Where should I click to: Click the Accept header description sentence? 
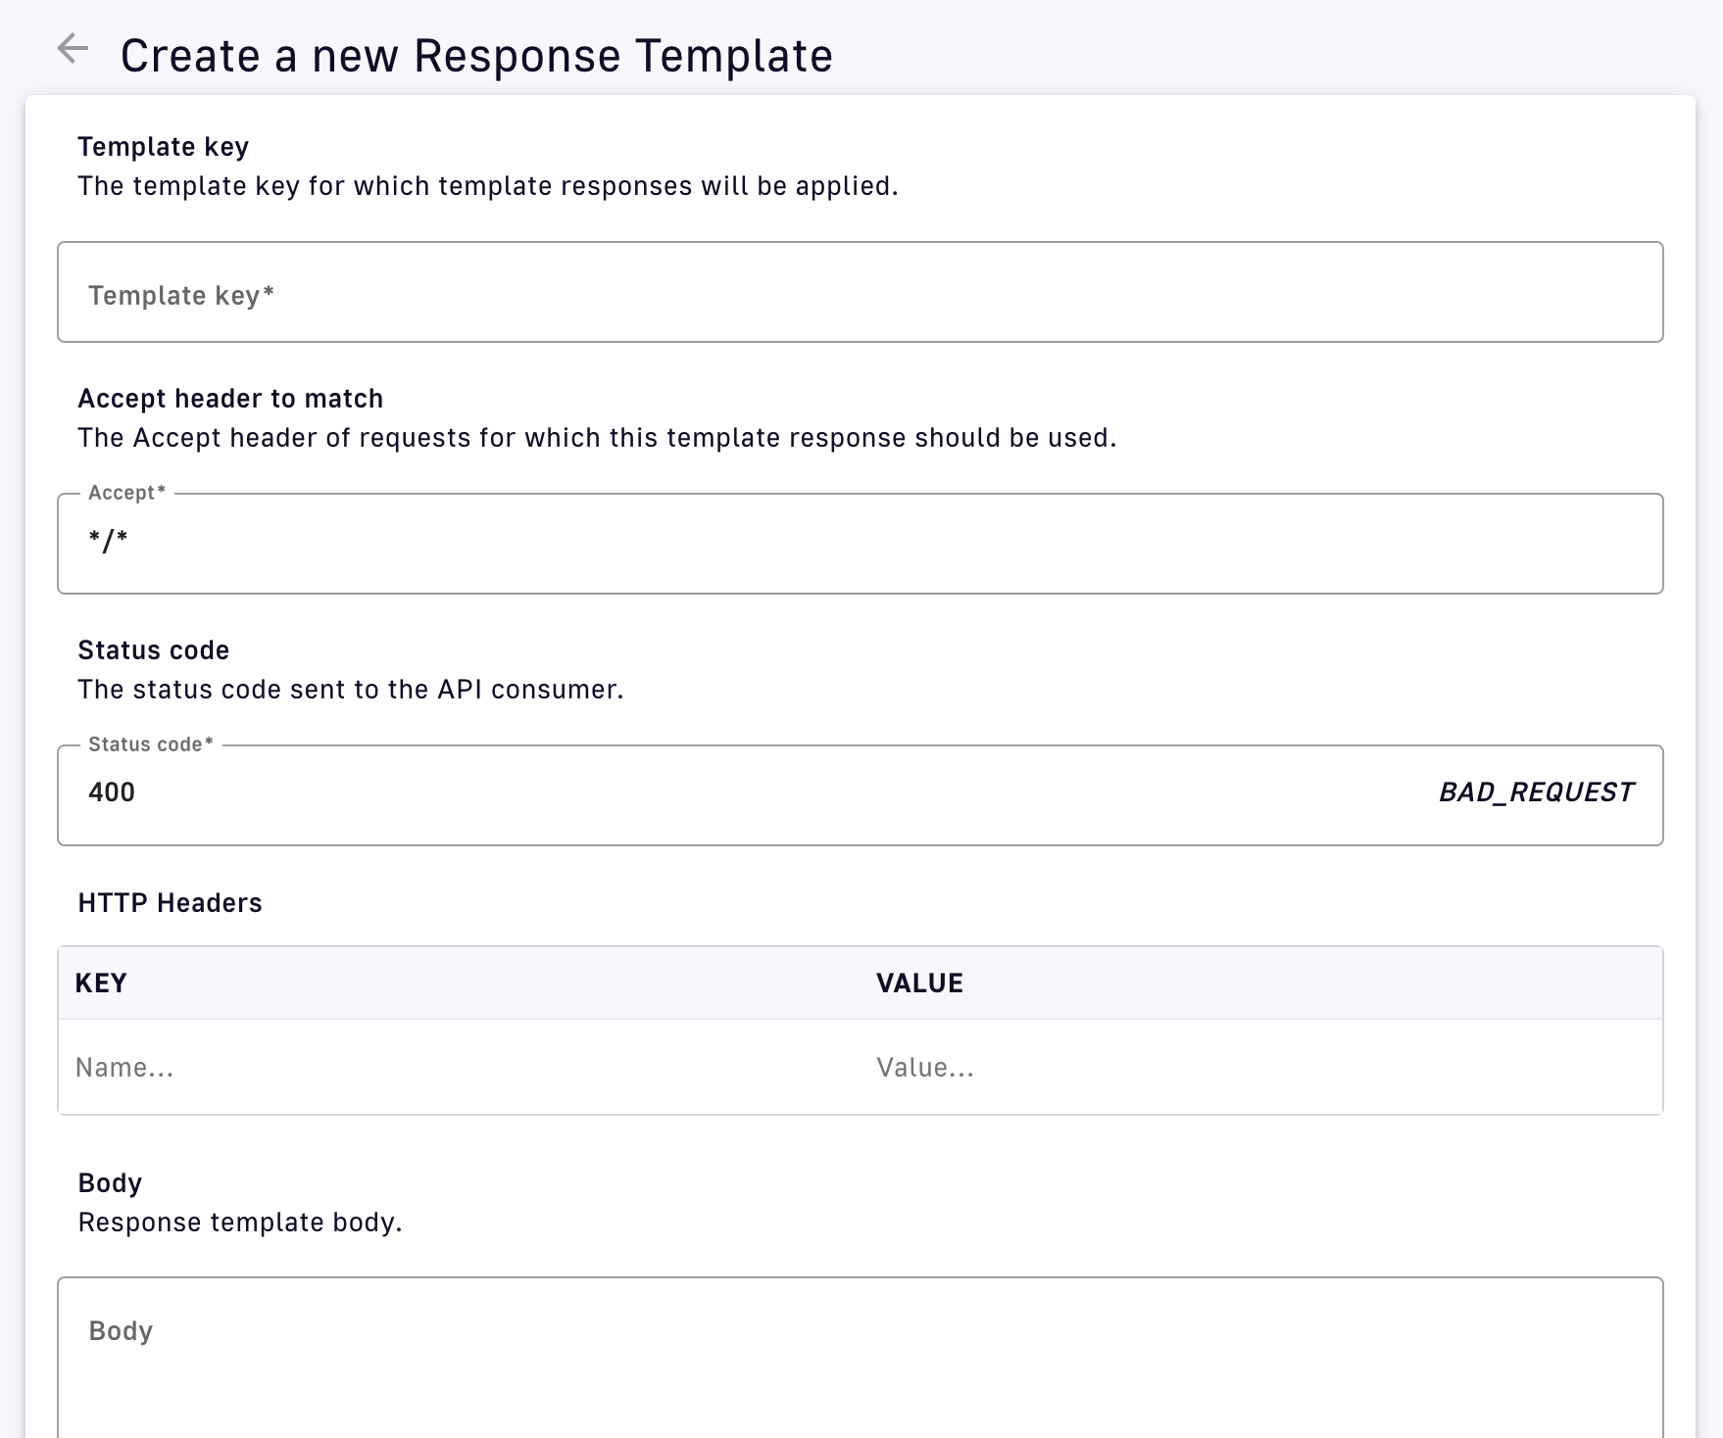point(597,438)
